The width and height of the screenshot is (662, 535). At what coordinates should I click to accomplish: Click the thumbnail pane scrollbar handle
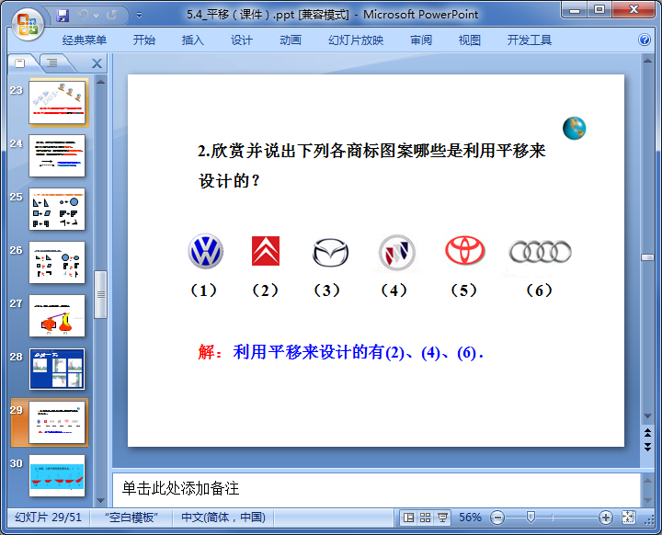tap(100, 294)
